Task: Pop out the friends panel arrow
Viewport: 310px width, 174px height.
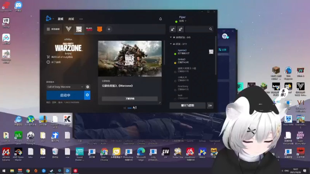Action: pos(210,106)
